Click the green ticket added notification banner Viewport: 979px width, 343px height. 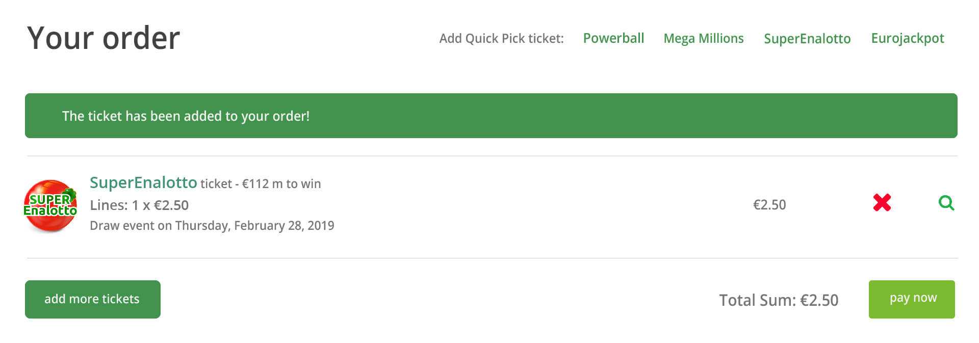click(491, 116)
